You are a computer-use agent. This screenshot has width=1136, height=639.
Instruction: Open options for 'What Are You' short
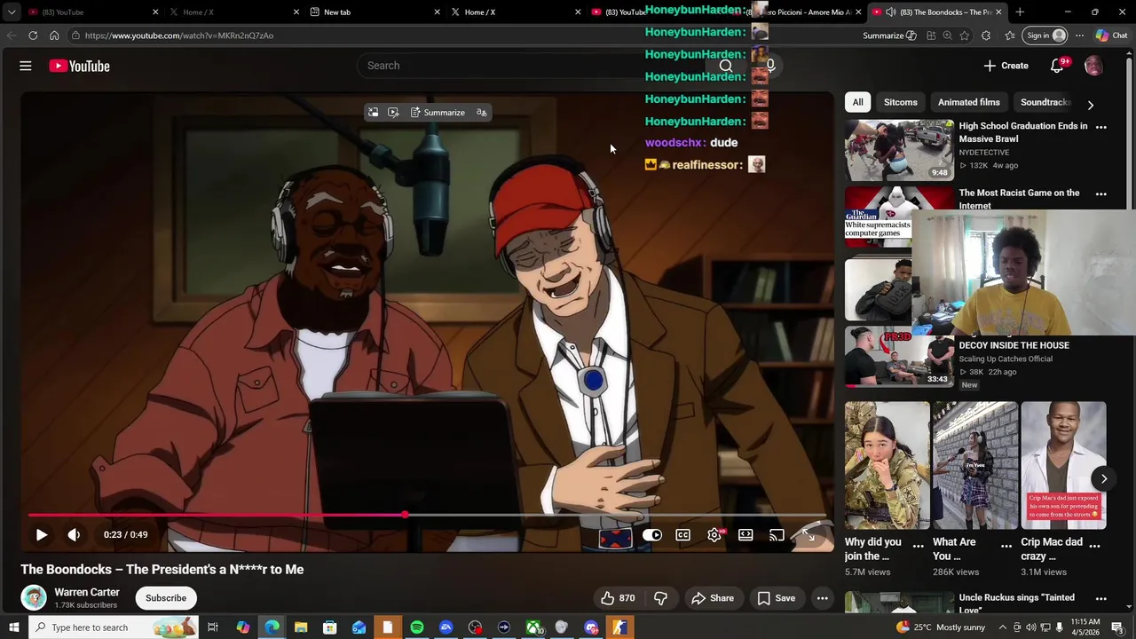point(1006,546)
